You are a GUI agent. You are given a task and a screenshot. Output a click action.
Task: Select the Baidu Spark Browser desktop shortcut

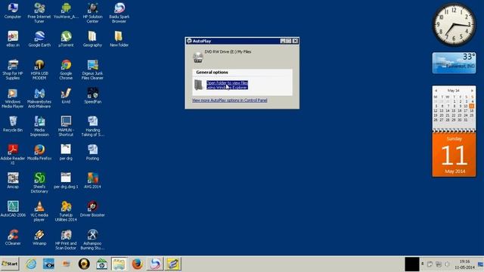[119, 13]
